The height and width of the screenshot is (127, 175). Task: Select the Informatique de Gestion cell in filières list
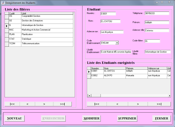pos(47,26)
